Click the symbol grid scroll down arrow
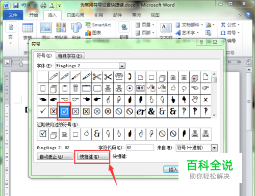The height and width of the screenshot is (196, 255). coord(214,115)
